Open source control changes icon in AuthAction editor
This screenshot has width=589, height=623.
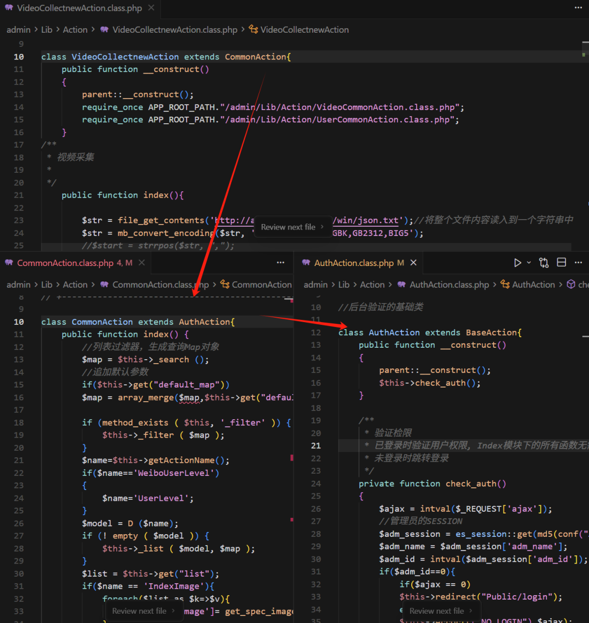coord(544,263)
